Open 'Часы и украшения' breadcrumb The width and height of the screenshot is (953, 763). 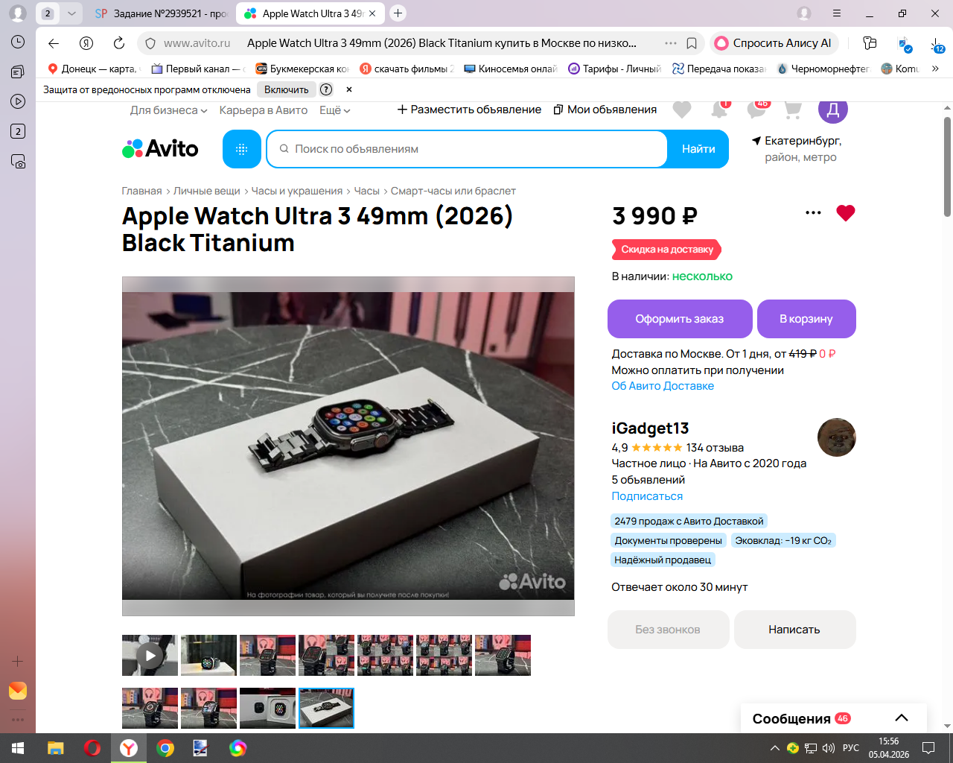tap(297, 191)
